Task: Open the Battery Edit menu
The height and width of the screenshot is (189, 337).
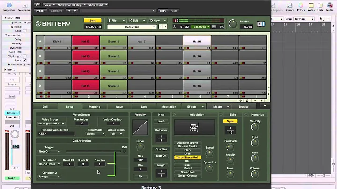Action: 137,21
